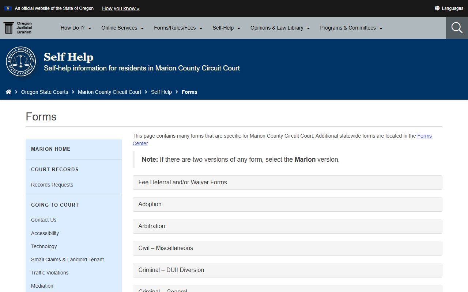Open Contact Us sidebar link
The image size is (468, 292).
pos(44,220)
